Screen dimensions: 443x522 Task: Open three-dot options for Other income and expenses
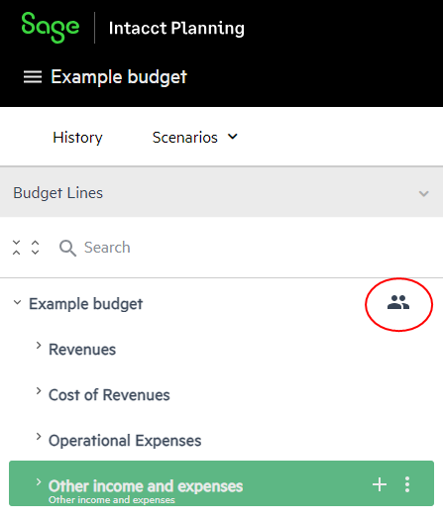[407, 484]
